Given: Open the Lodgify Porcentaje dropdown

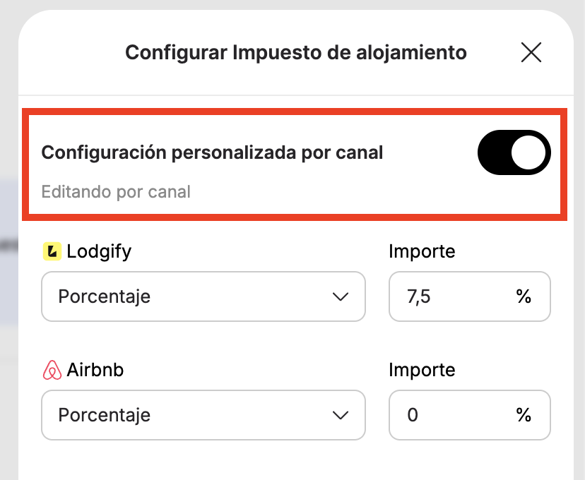Looking at the screenshot, I should [x=203, y=296].
